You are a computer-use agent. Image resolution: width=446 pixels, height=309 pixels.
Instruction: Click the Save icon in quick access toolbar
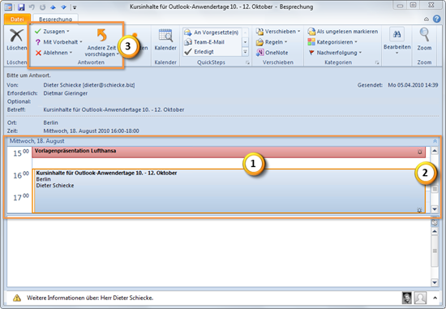tap(21, 6)
